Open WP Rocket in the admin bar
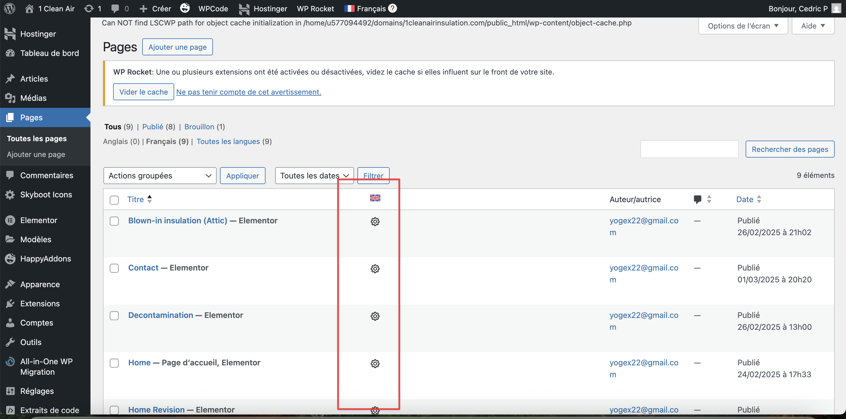 tap(315, 8)
